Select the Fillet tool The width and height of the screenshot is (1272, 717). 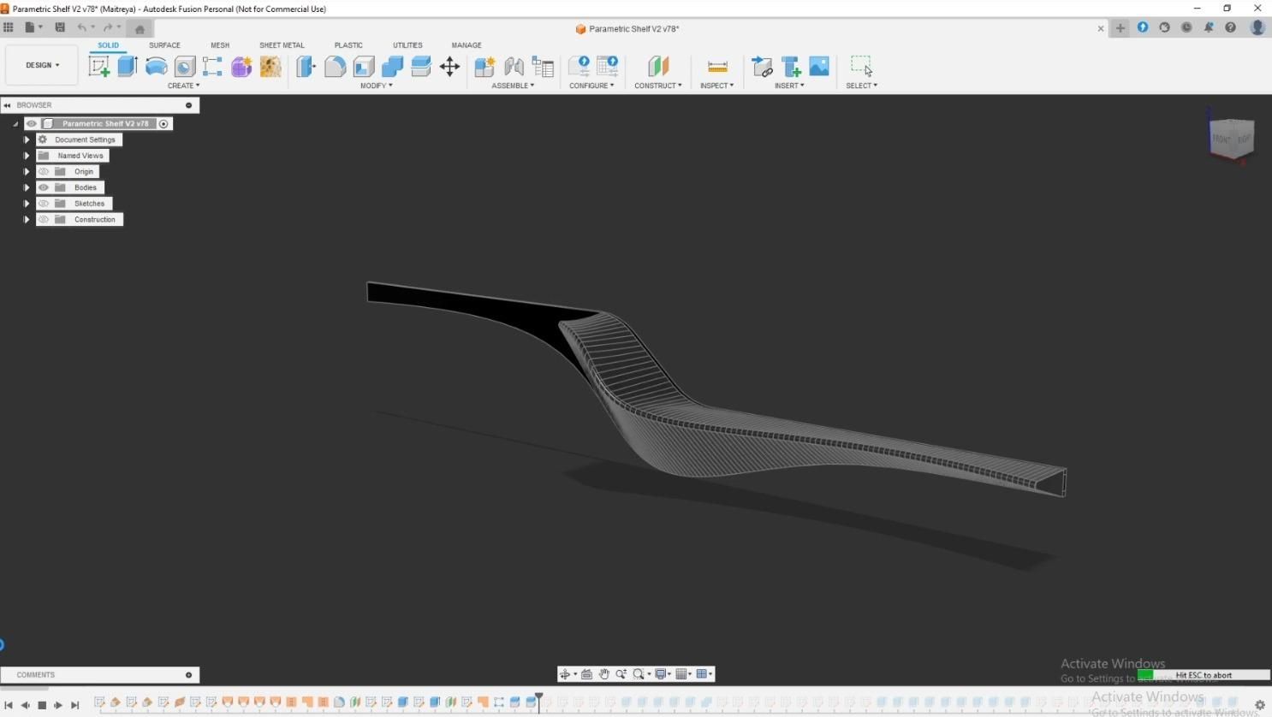335,67
